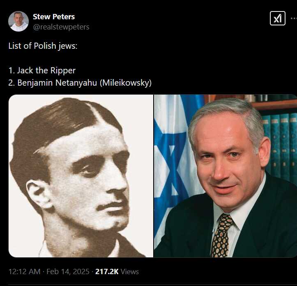This screenshot has height=286, width=297.
Task: View the 217.2K views count
Action: (x=107, y=272)
